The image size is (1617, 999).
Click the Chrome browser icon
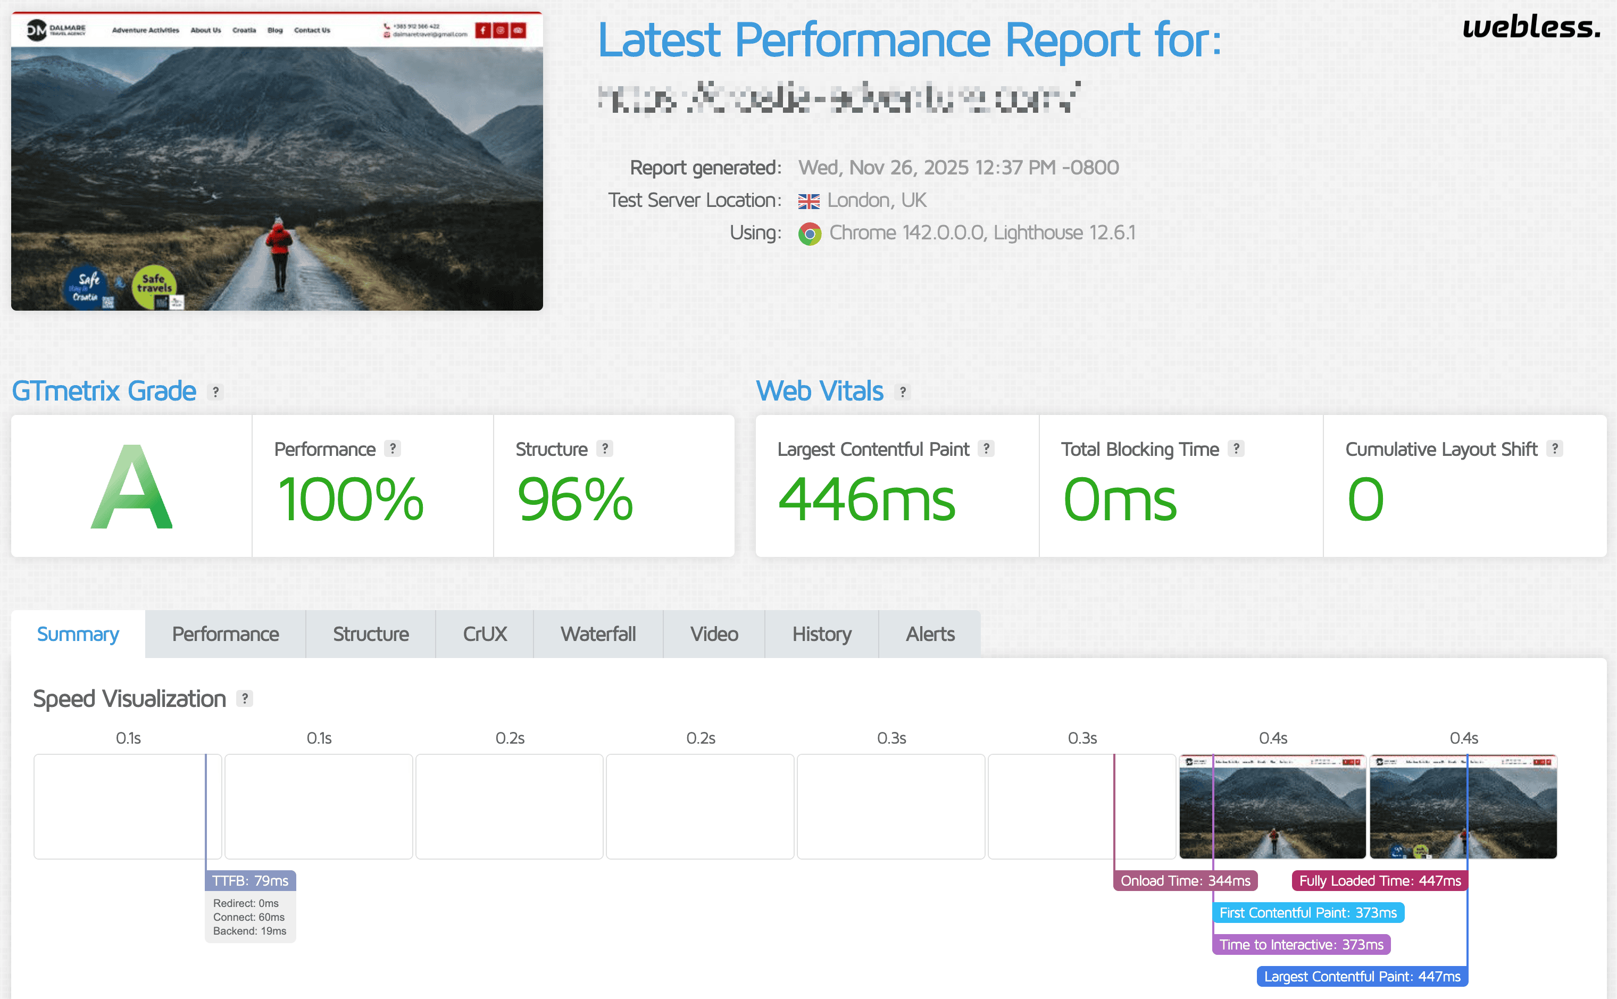pos(809,233)
